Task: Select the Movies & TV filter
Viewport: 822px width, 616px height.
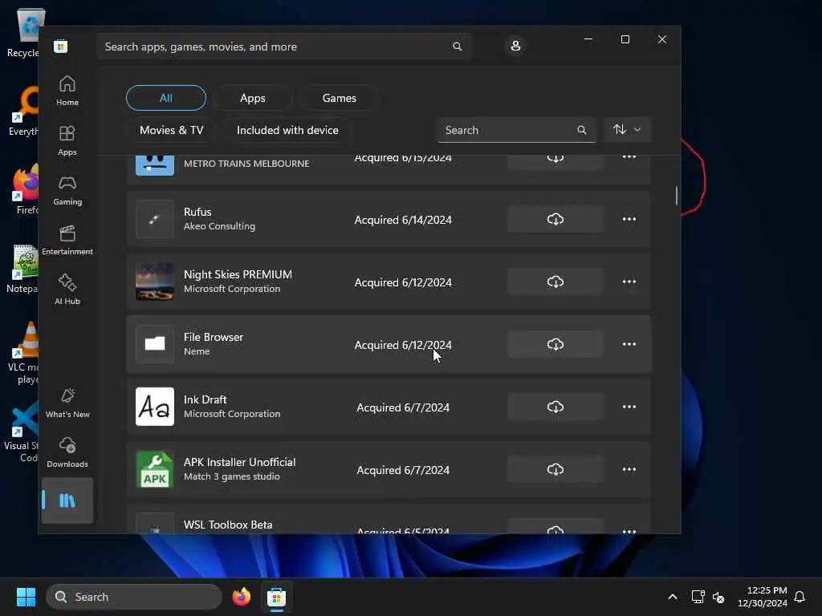Action: coord(172,130)
